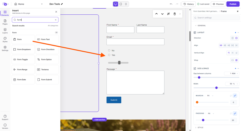Collapse the LAYOUT section chevron
The image size is (241, 131).
point(238,32)
